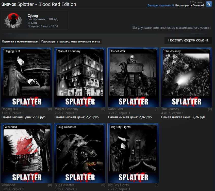
Task: Click 'Вы улучшили этот значок до максимального уровня' message
Action: [172, 28]
